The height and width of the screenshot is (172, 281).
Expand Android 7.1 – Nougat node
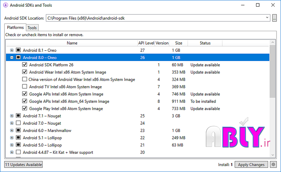click(x=12, y=116)
